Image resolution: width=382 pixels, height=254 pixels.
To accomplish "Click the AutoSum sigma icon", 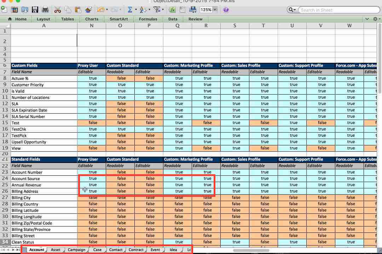I will tap(129, 10).
